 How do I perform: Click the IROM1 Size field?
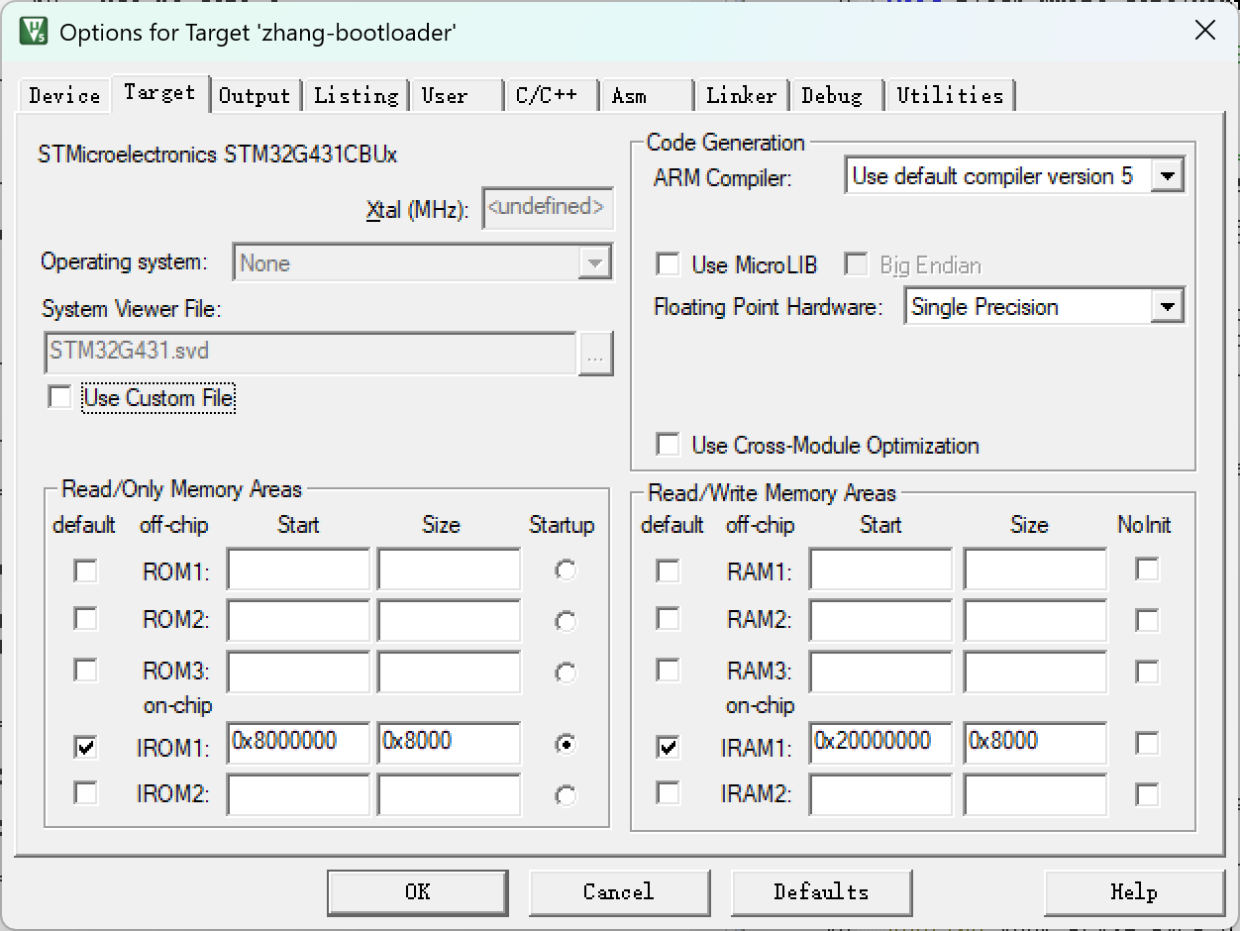449,743
